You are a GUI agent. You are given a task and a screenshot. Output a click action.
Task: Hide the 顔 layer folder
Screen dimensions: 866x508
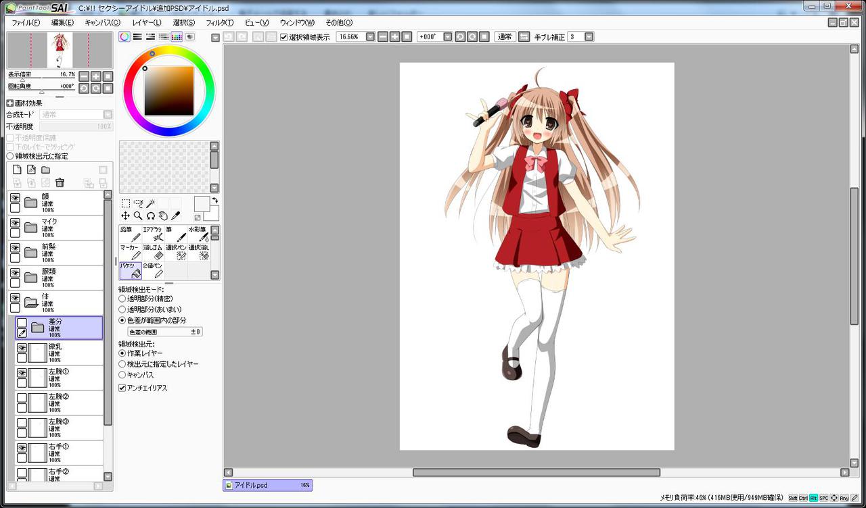15,198
